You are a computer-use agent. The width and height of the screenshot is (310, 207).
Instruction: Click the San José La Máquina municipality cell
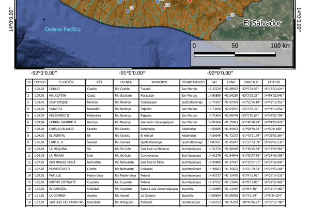click(x=159, y=149)
